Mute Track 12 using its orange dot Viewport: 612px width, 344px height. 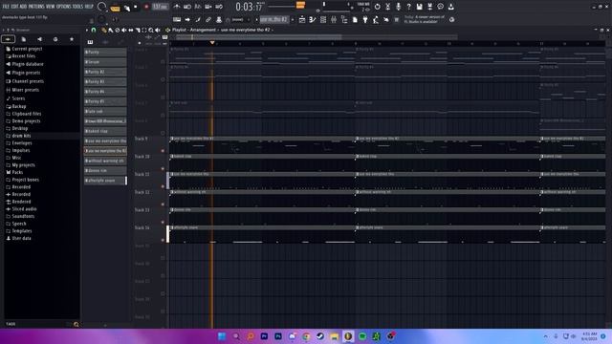coord(163,204)
